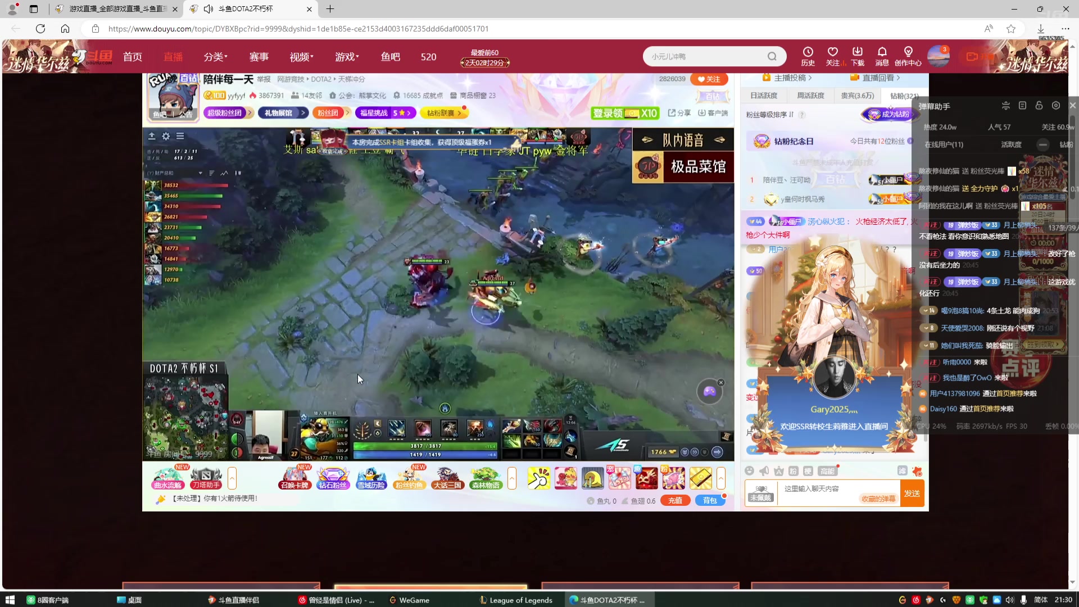Open the 曲水流觞 activity icon

(168, 478)
